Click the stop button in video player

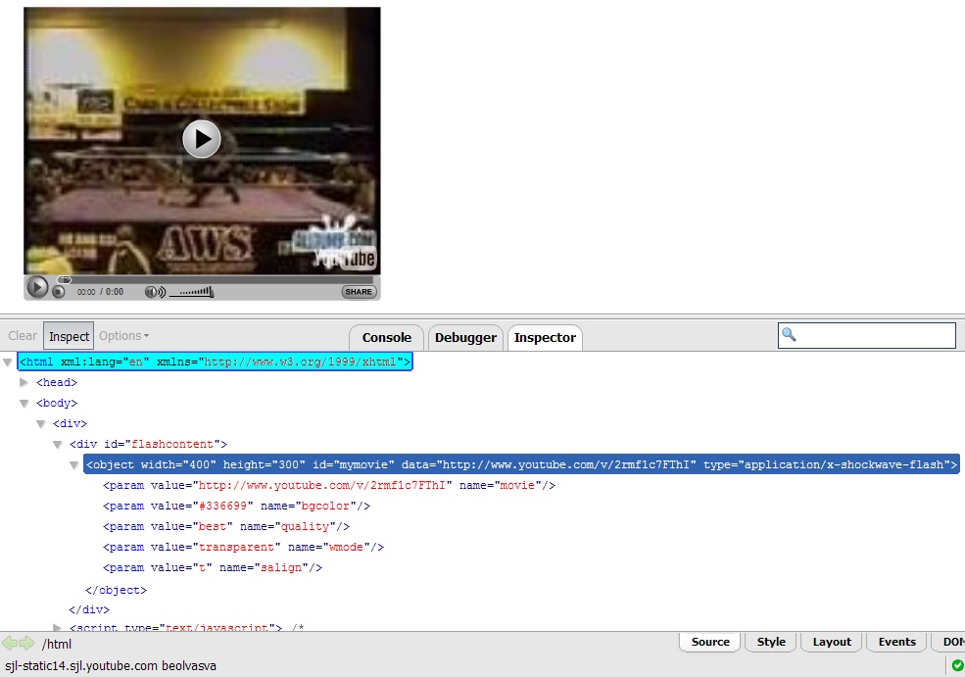point(59,291)
